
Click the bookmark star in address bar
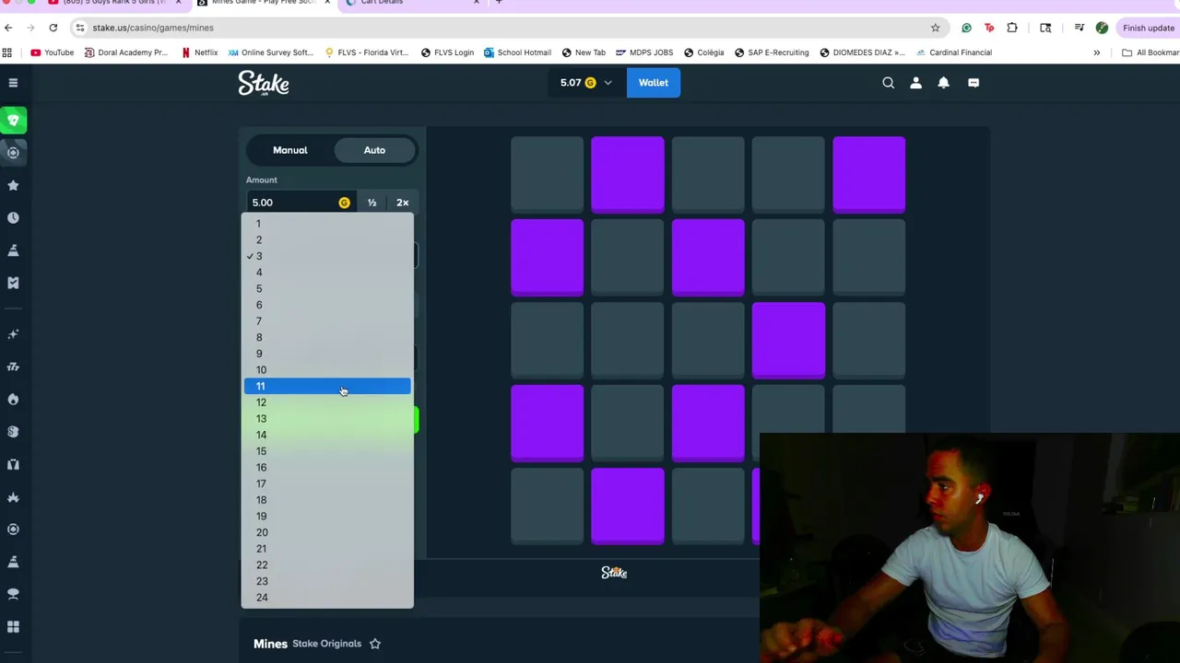(935, 28)
